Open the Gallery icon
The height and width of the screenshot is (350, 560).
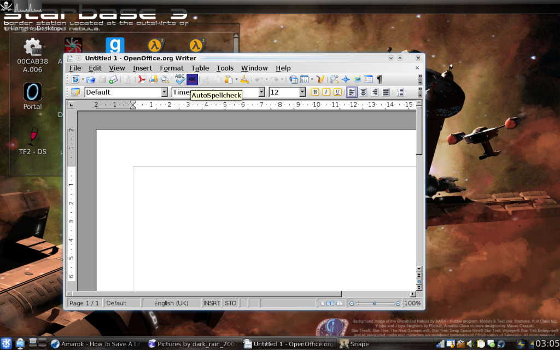(357, 79)
